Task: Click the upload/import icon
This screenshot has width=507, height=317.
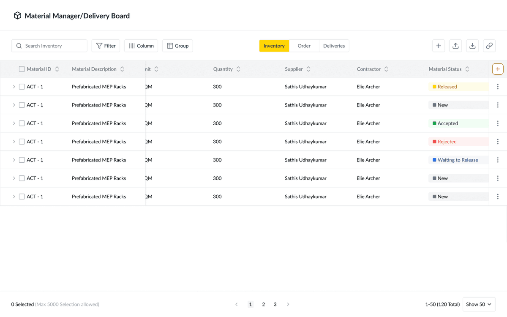Action: click(x=455, y=46)
